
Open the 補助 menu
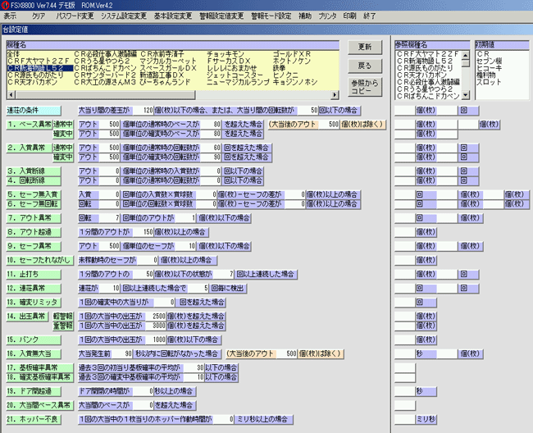tap(304, 16)
